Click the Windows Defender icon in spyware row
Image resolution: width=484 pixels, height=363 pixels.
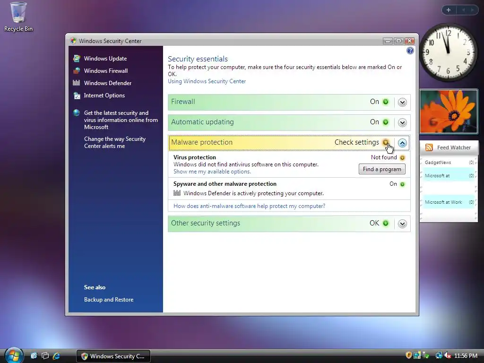tap(177, 193)
